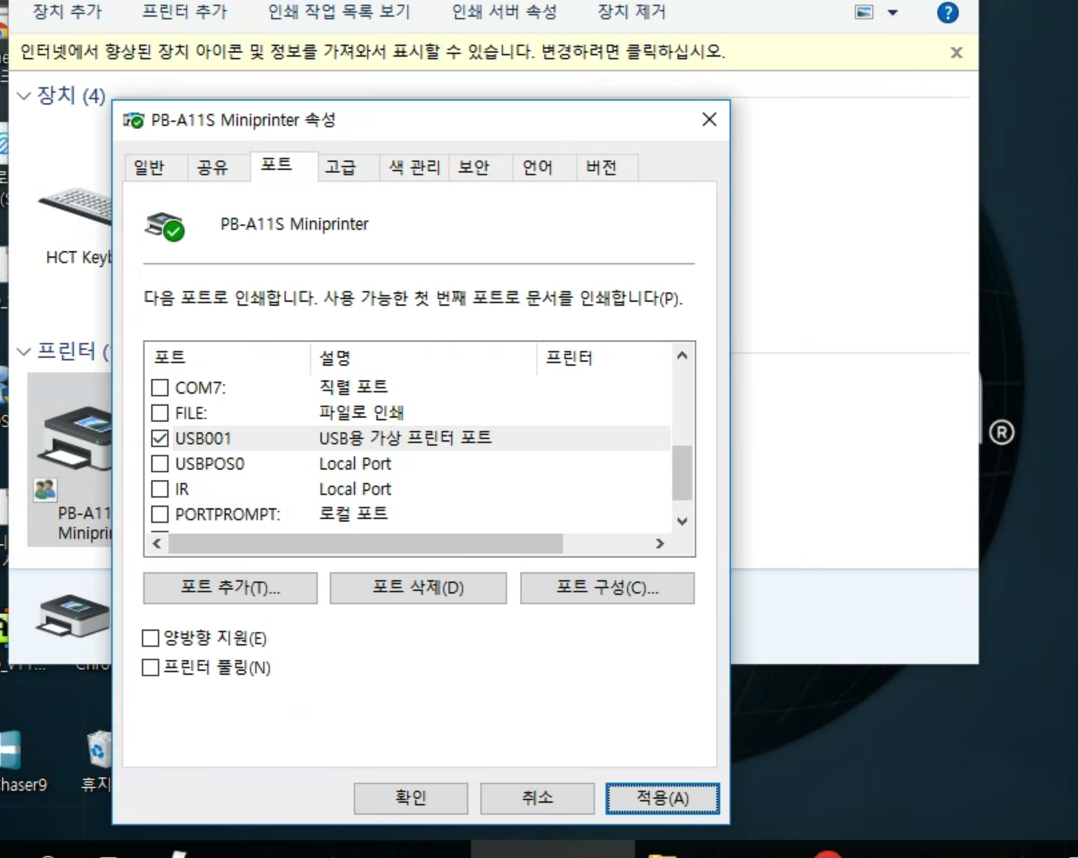Viewport: 1078px width, 858px height.
Task: Select the 'USB용 가상 프린터 포트' description
Action: tap(405, 438)
